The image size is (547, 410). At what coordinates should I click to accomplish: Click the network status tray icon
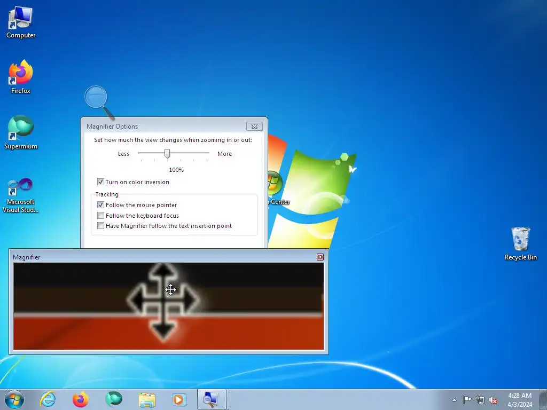(x=480, y=400)
